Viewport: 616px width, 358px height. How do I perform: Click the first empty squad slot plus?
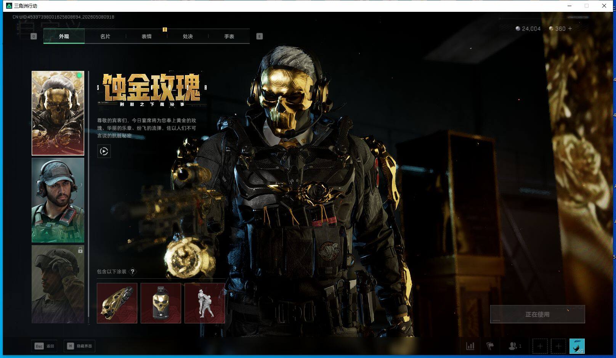(x=540, y=346)
